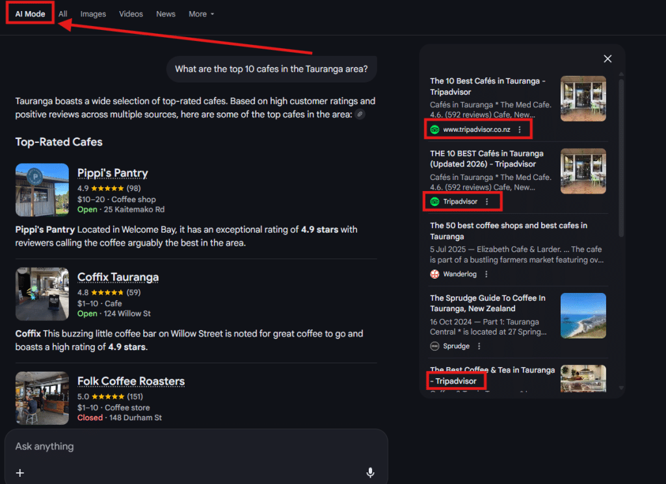Open the Images tab

pos(93,14)
